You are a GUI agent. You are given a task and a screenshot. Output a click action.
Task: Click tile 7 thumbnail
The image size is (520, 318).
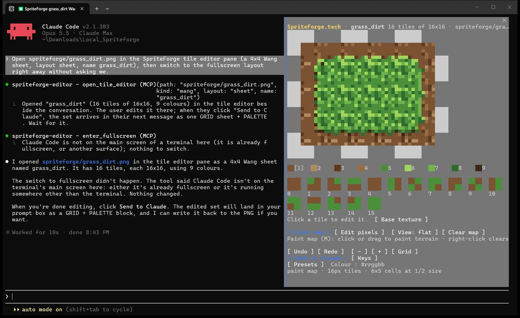(435, 184)
